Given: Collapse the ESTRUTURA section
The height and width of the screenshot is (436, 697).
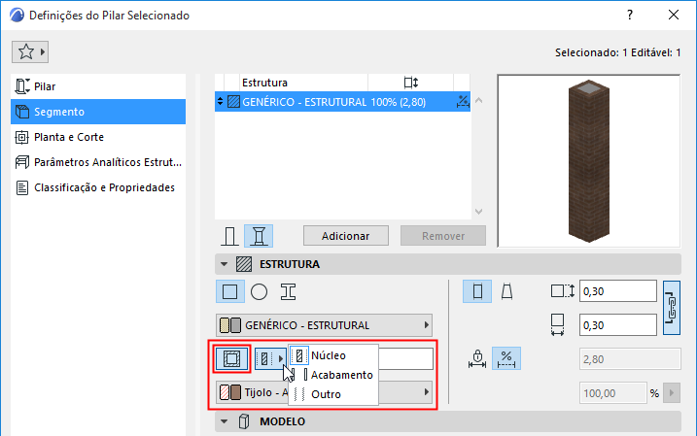Looking at the screenshot, I should point(225,263).
